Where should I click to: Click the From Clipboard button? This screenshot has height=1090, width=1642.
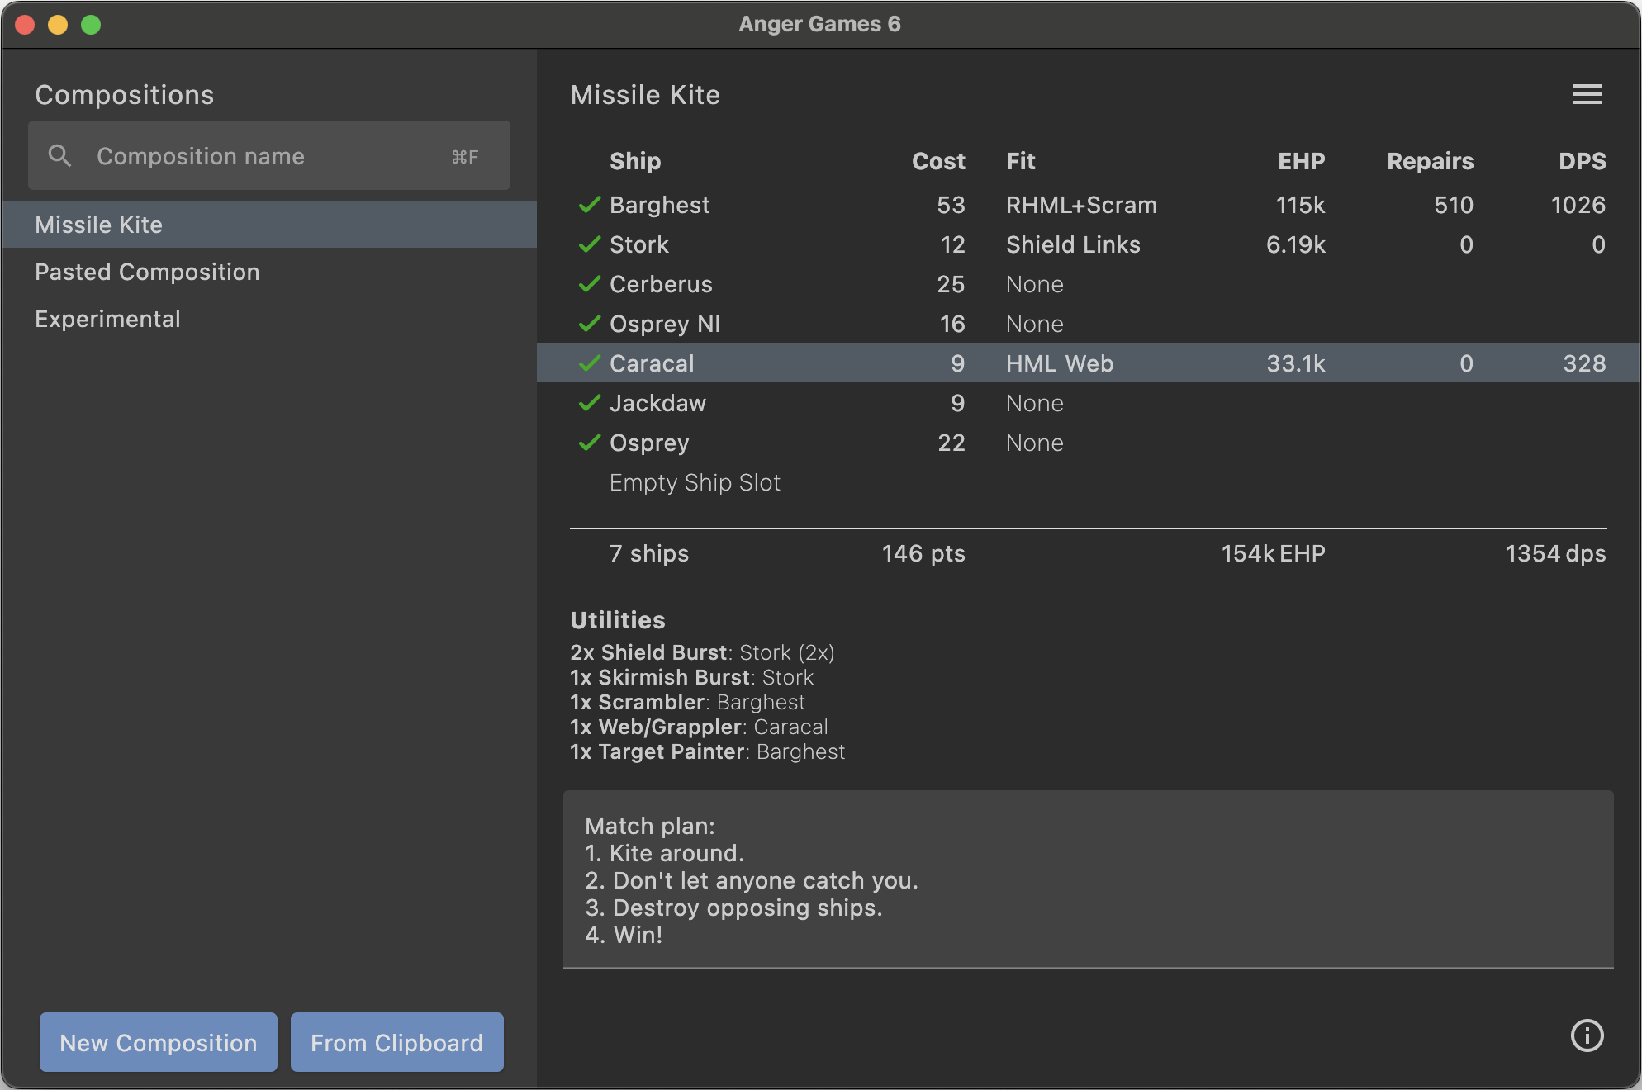tap(396, 1042)
